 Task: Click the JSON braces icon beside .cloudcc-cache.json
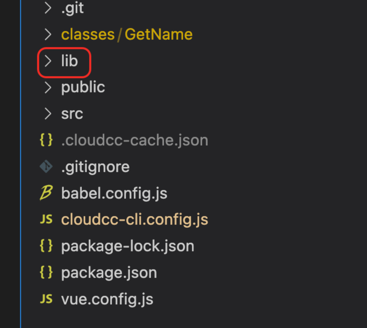46,140
